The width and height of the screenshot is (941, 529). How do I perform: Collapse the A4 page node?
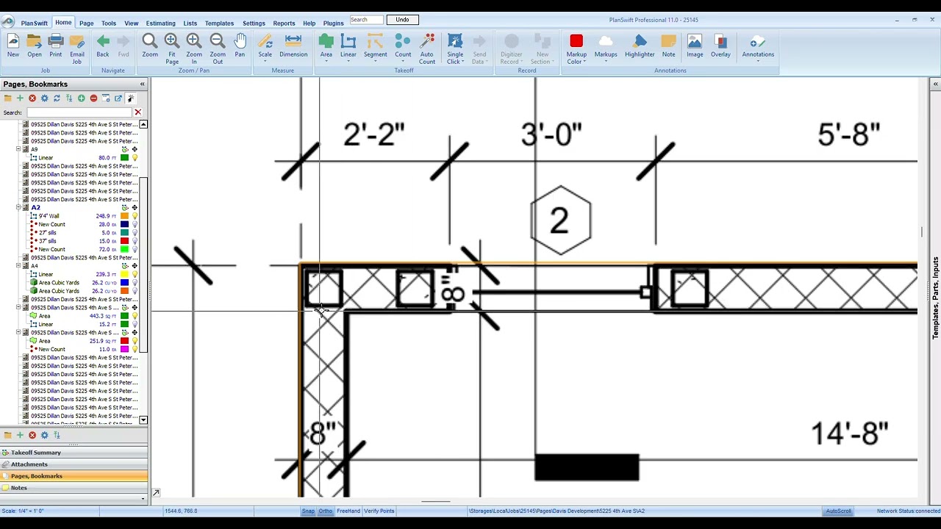[18, 266]
